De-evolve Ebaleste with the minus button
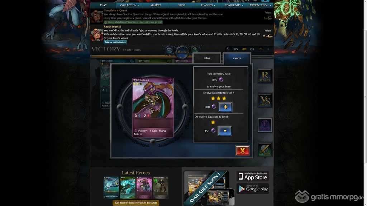The width and height of the screenshot is (367, 206). pos(225,131)
